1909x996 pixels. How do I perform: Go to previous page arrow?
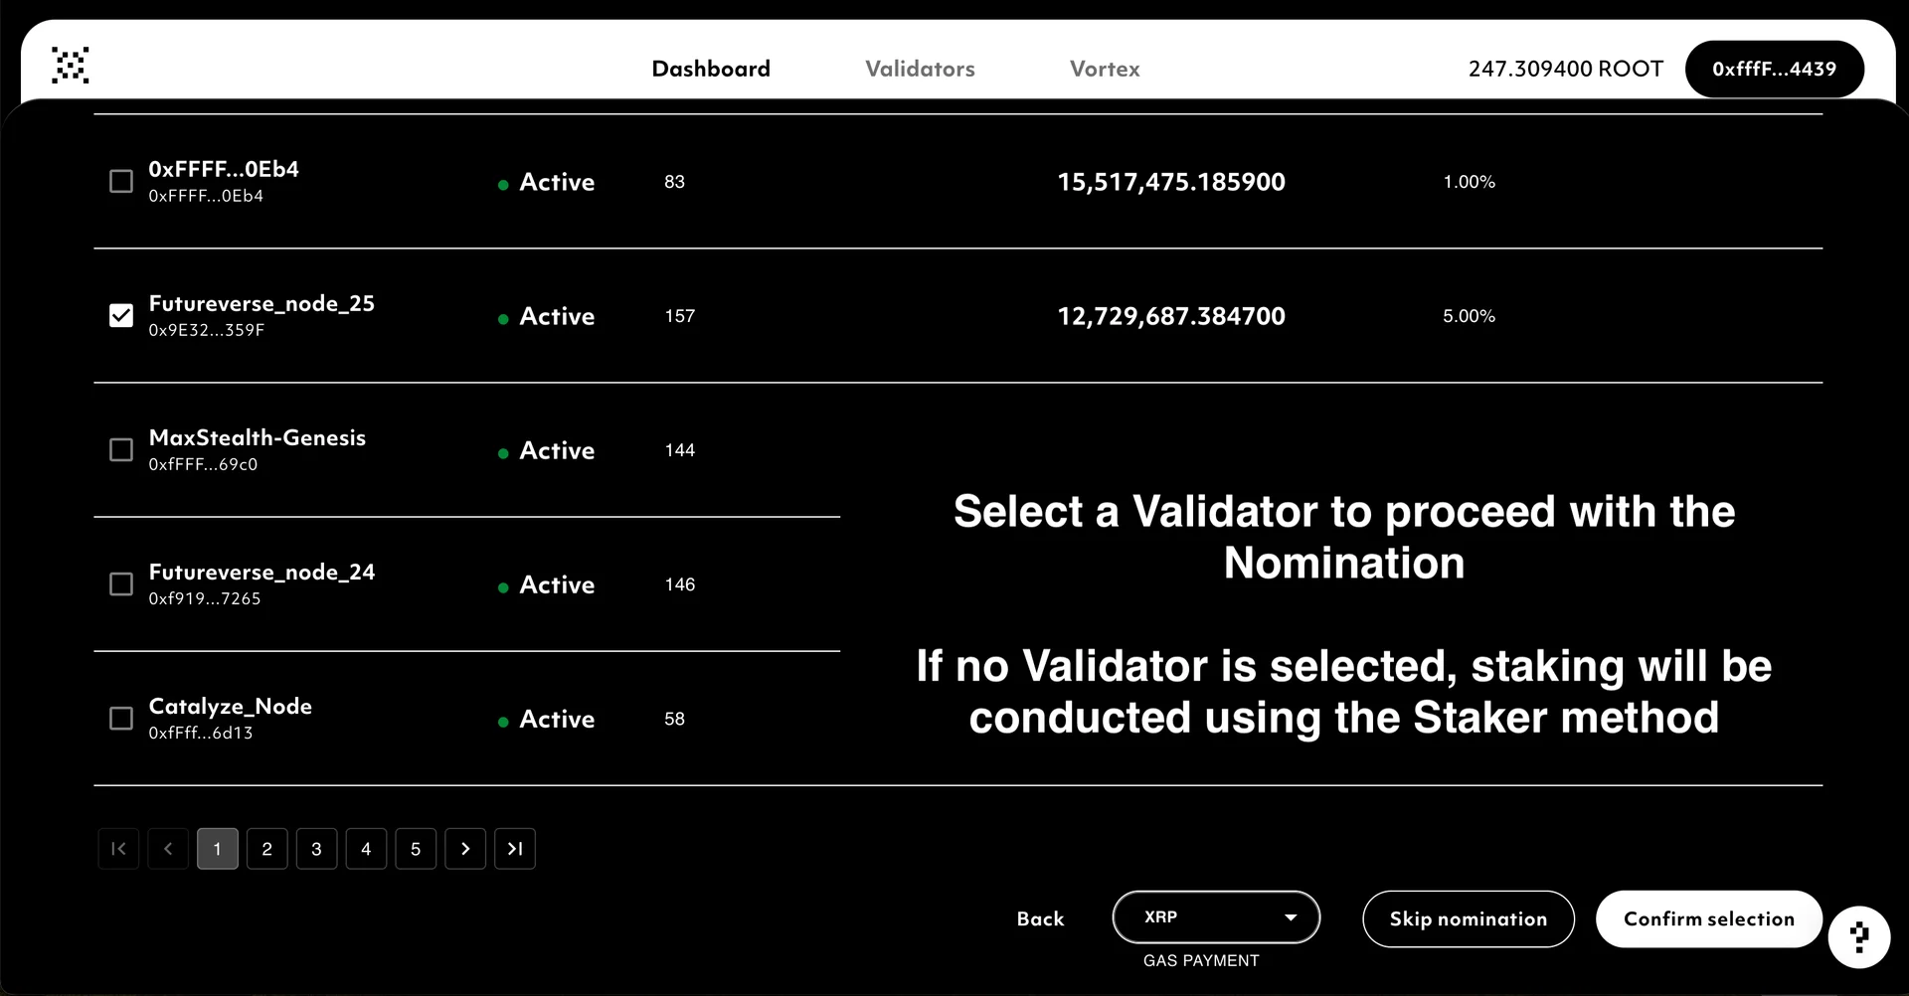click(168, 849)
